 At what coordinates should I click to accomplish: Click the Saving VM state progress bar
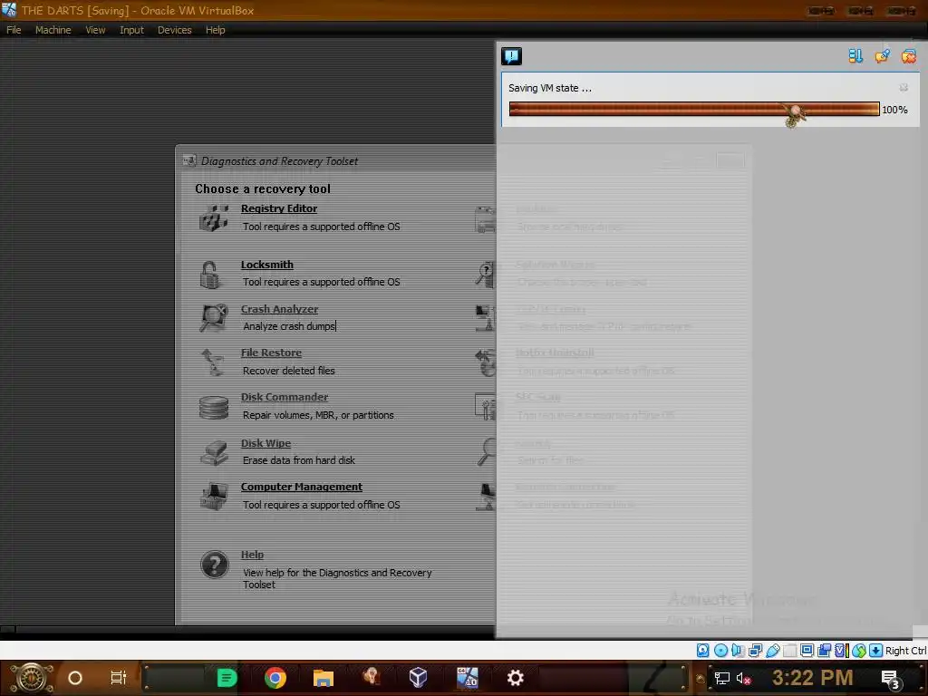pyautogui.click(x=694, y=109)
